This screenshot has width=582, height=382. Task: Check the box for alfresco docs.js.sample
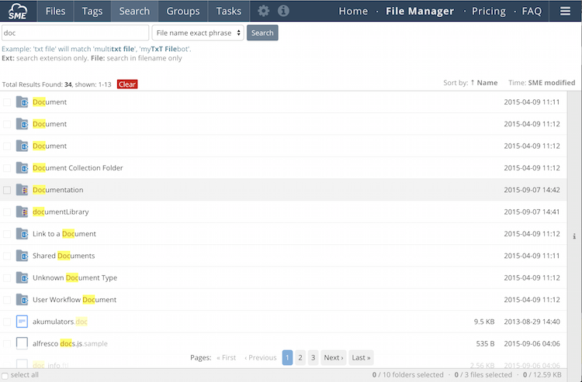7,343
